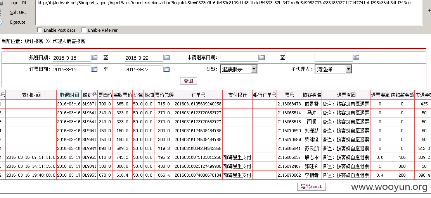Sort by 申退时间 column header
Image resolution: width=431 pixels, height=198 pixels.
pyautogui.click(x=69, y=95)
